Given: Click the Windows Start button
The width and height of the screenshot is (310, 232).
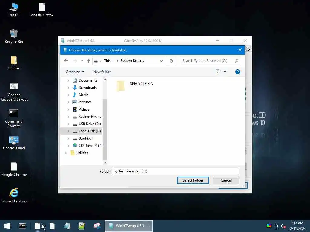Looking at the screenshot, I should (7, 226).
